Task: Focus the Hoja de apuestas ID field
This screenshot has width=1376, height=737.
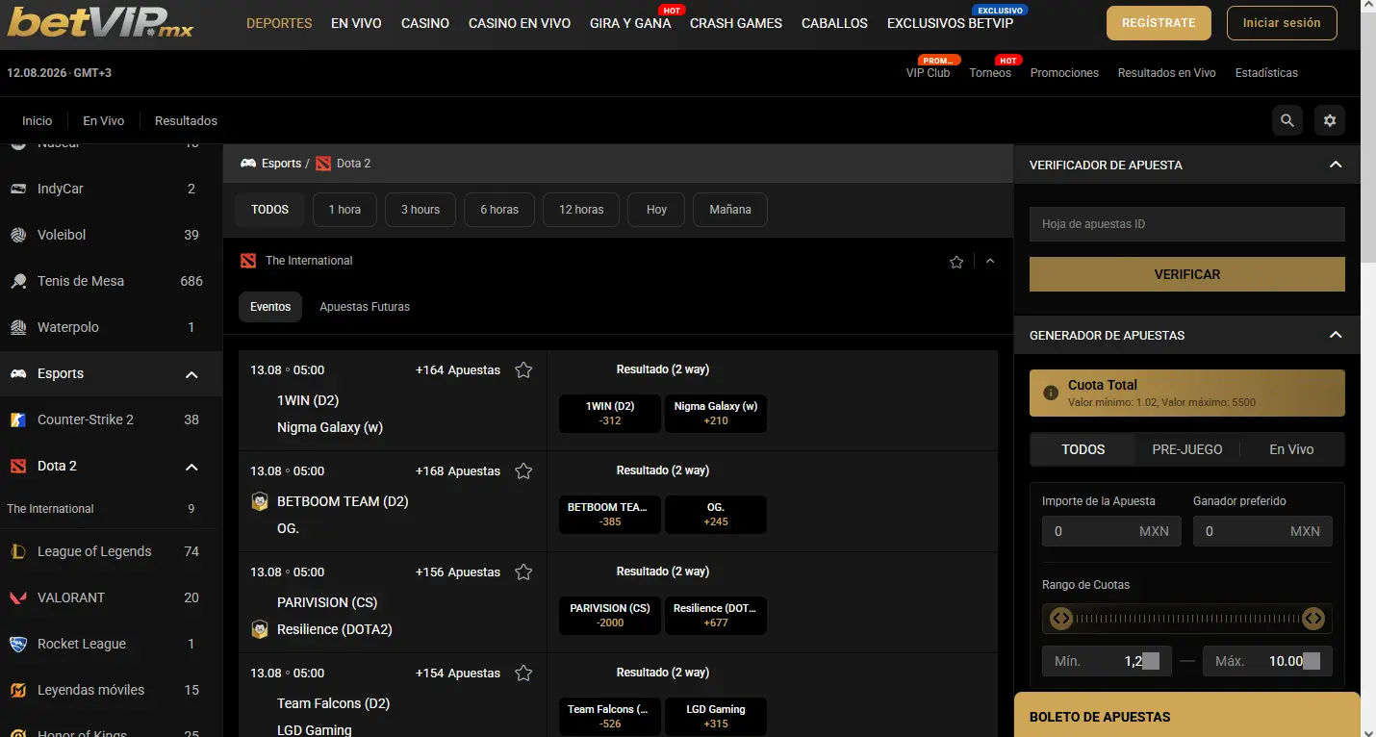Action: click(1187, 224)
